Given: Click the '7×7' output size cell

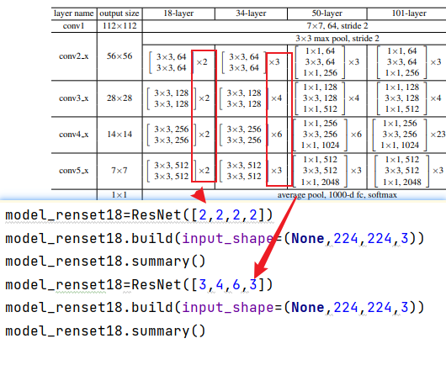Looking at the screenshot, I should pyautogui.click(x=119, y=170).
